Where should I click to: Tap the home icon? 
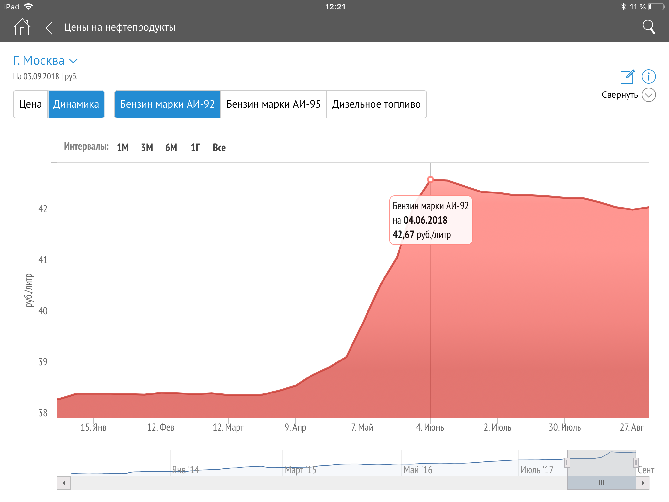(22, 27)
